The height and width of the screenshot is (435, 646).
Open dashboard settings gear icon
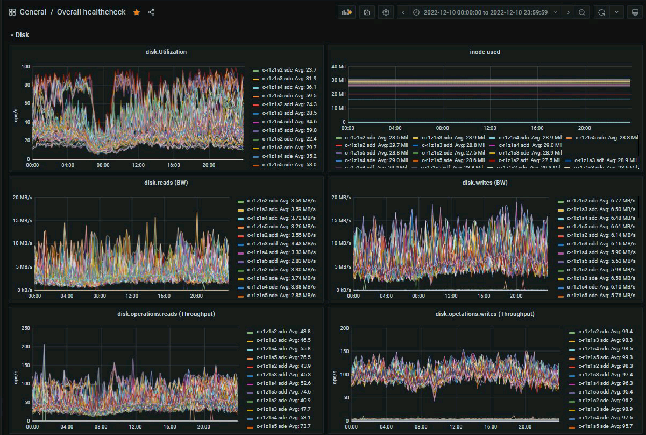click(385, 12)
